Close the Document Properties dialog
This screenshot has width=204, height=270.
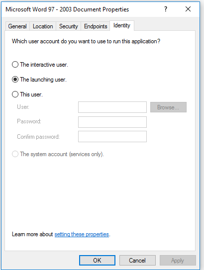pos(188,9)
